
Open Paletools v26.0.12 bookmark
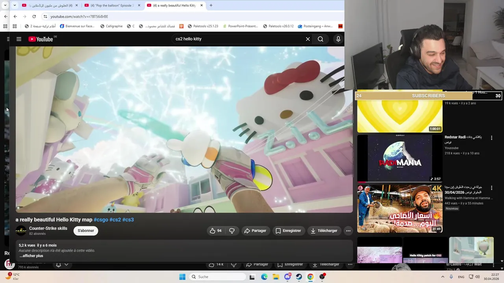(278, 26)
